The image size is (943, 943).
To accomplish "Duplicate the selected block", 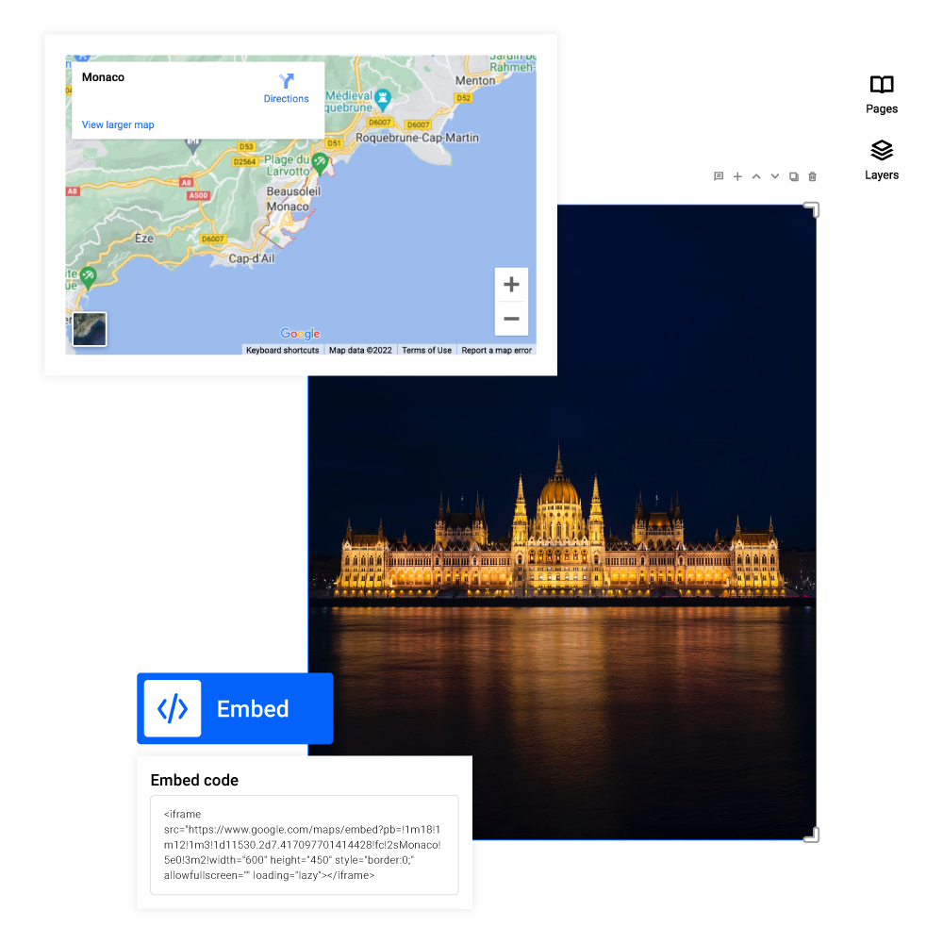I will click(794, 176).
